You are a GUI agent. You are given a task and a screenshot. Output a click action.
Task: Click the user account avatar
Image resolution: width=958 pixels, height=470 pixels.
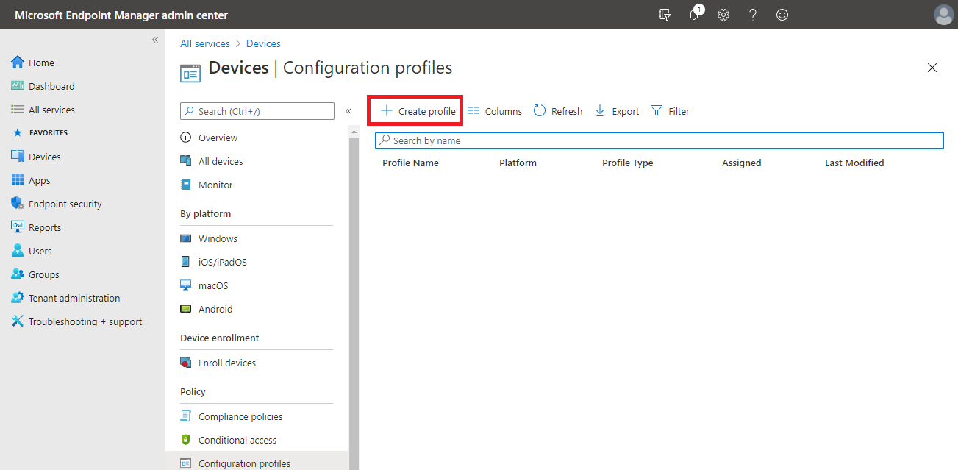[943, 15]
